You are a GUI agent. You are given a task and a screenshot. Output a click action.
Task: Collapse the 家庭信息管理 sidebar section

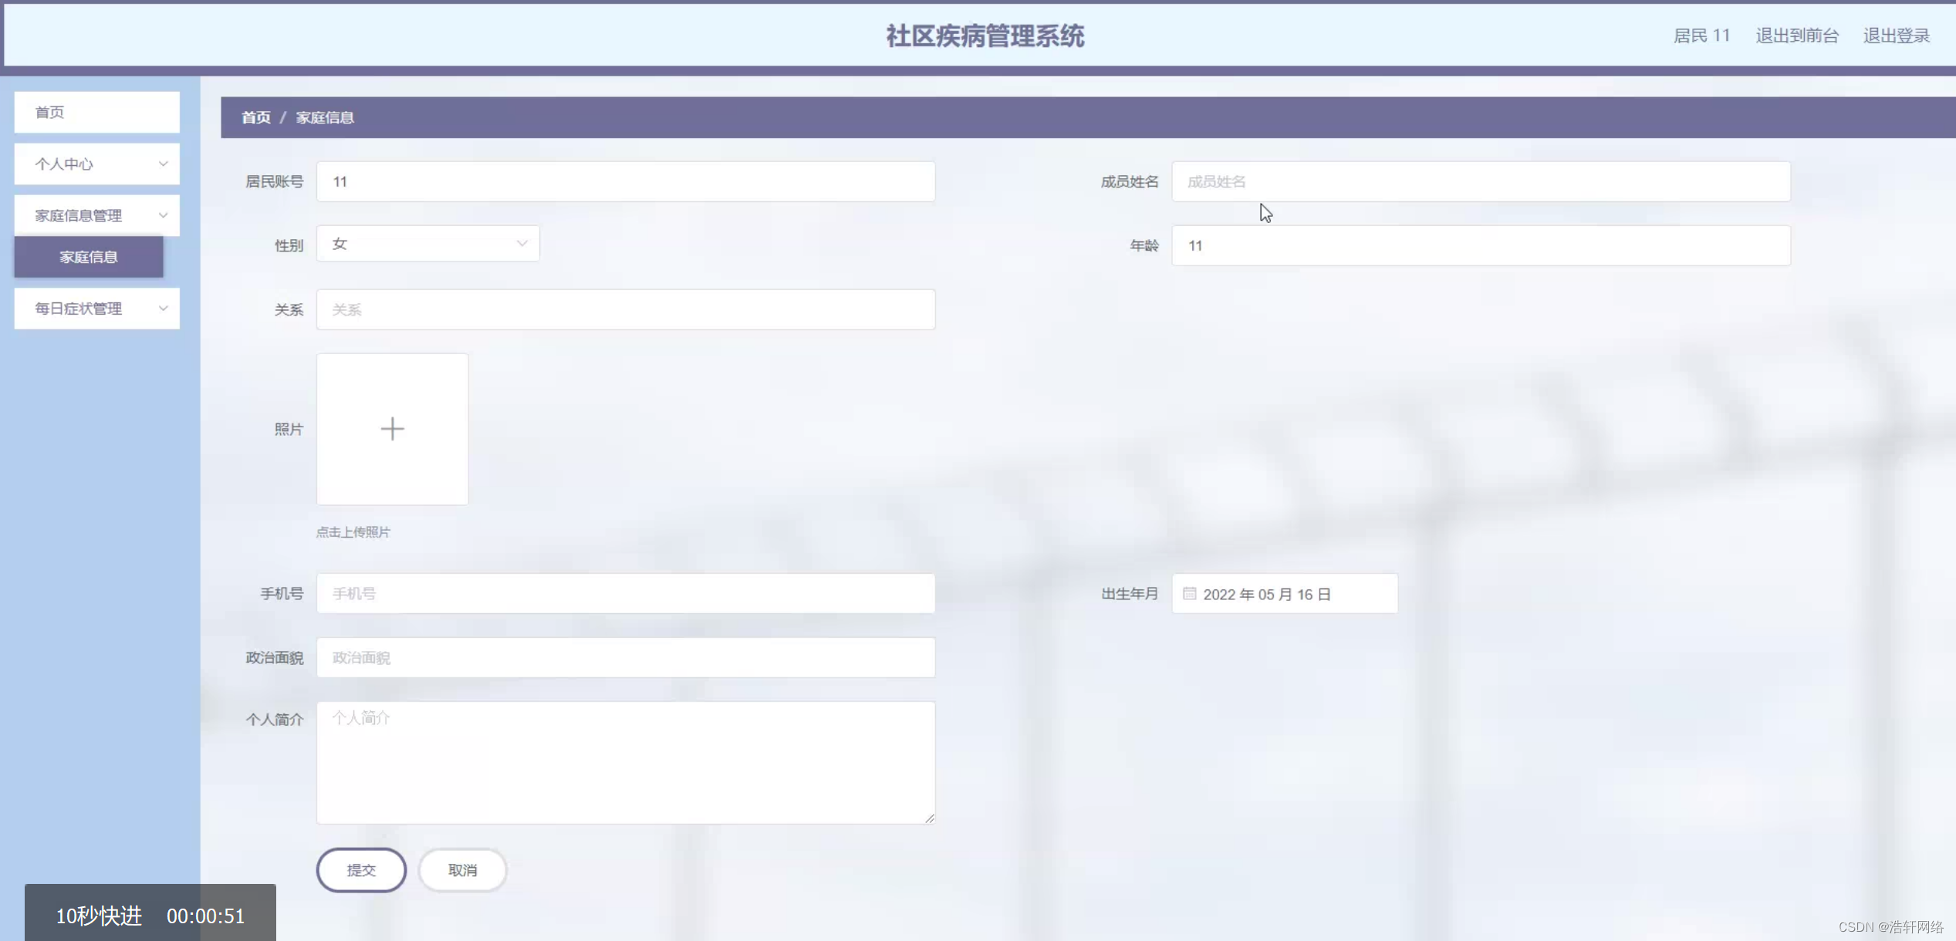click(96, 215)
